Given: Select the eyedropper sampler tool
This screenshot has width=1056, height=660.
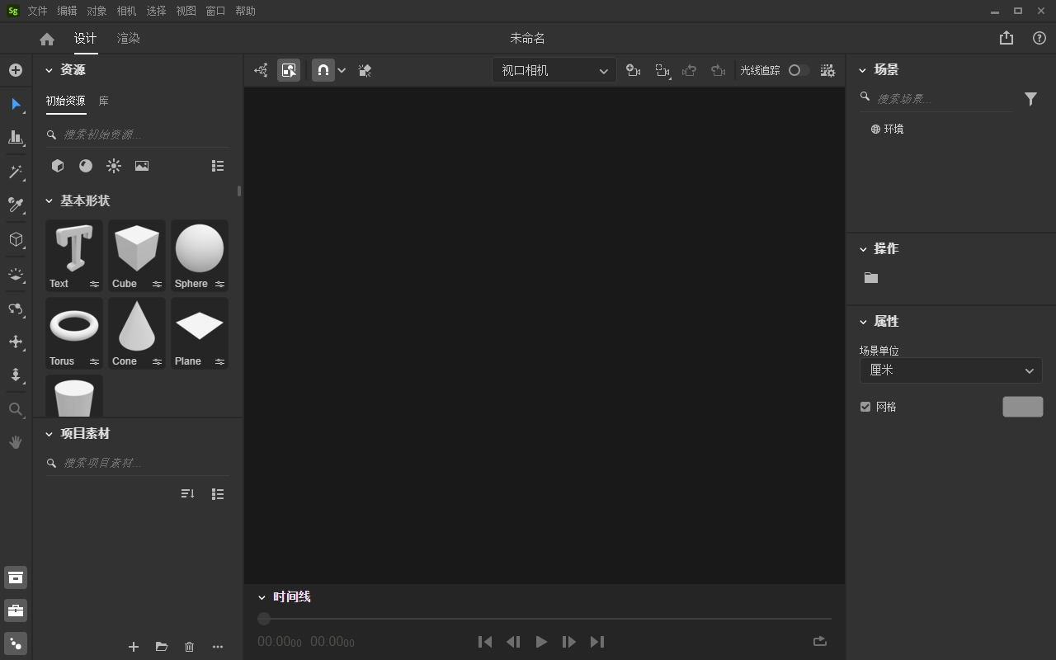Looking at the screenshot, I should coord(15,205).
